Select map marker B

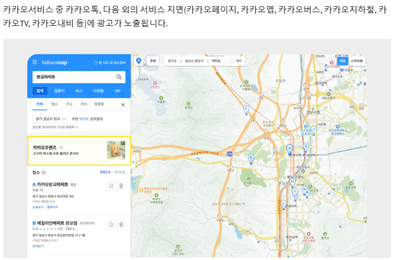point(251,159)
